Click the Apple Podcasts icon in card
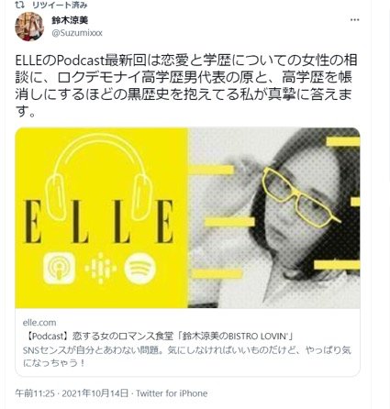 [x=60, y=268]
